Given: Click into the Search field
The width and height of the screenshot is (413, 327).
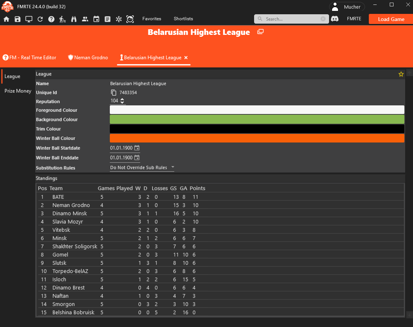Looking at the screenshot, I should point(291,19).
